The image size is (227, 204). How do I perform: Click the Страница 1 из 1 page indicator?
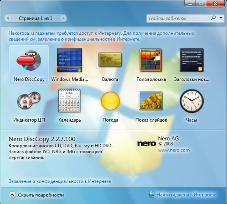pos(36,19)
